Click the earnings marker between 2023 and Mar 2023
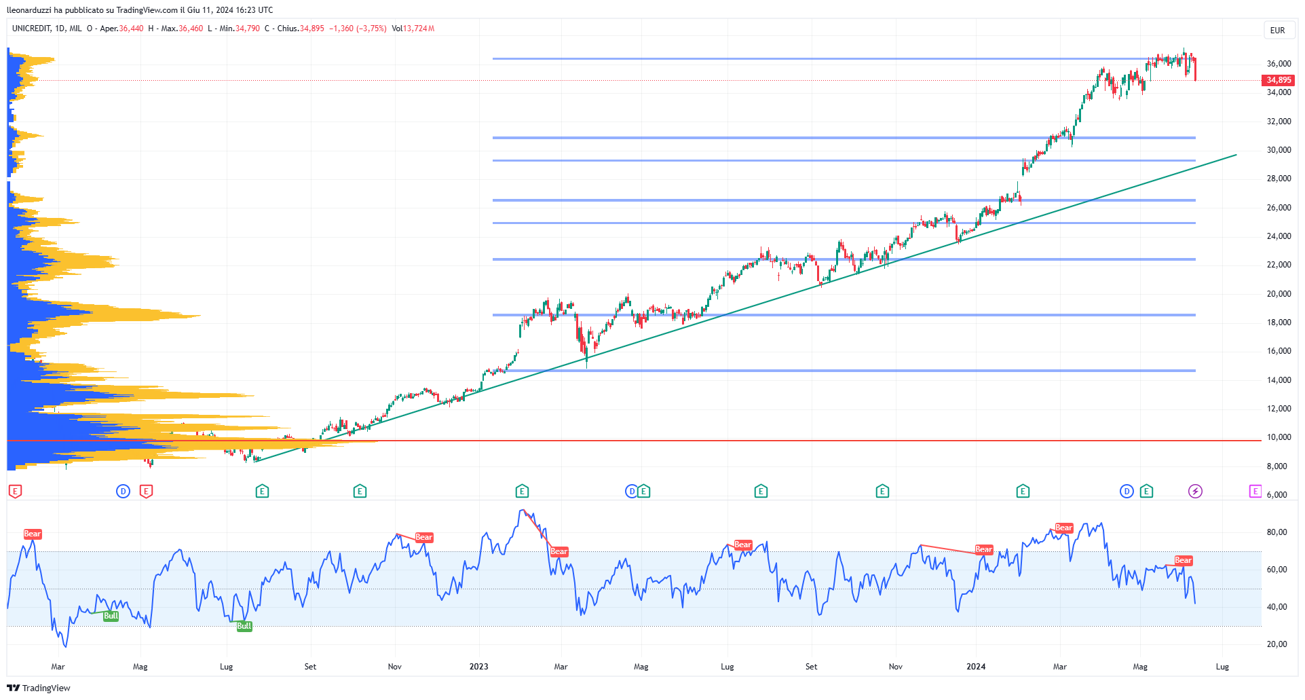Image resolution: width=1305 pixels, height=700 pixels. 522,491
